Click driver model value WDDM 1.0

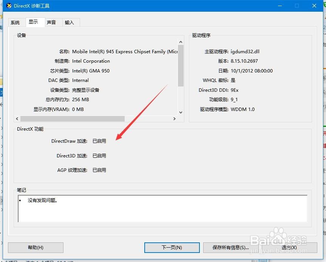[243, 109]
